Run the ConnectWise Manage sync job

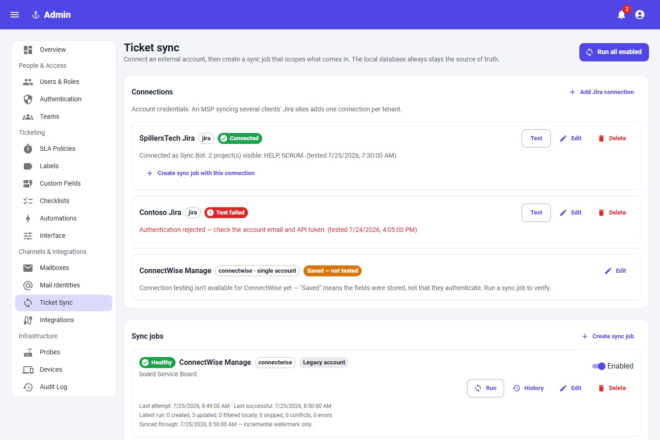click(x=485, y=388)
